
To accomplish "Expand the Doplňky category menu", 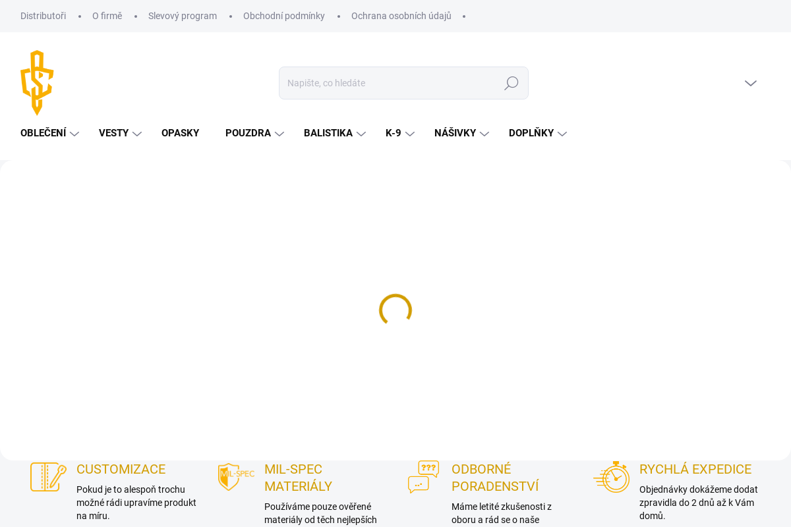I will coord(537,134).
